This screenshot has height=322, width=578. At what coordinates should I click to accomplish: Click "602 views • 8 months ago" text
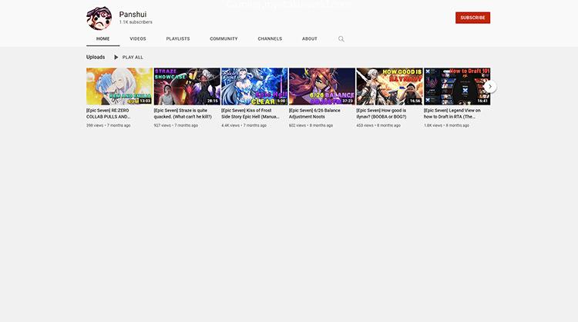coord(311,125)
